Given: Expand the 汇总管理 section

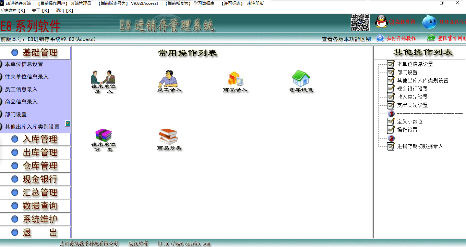Looking at the screenshot, I should tap(35, 193).
